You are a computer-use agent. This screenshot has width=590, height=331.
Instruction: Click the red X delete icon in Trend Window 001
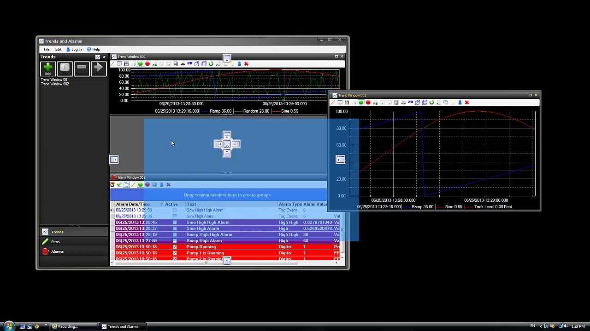[x=246, y=64]
